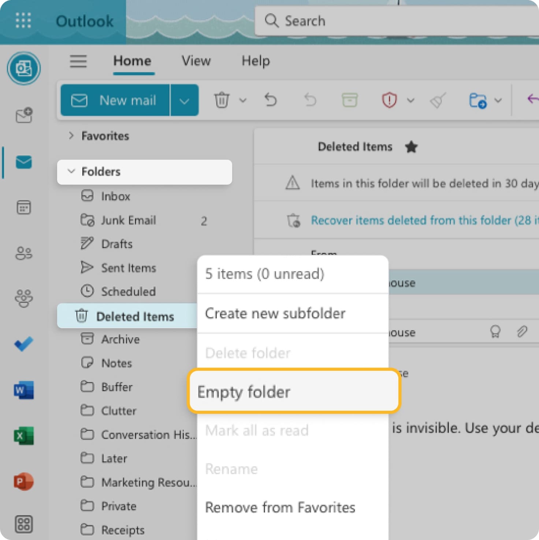Open the To Do checkmark app
Viewport: 539px width, 540px height.
(24, 344)
